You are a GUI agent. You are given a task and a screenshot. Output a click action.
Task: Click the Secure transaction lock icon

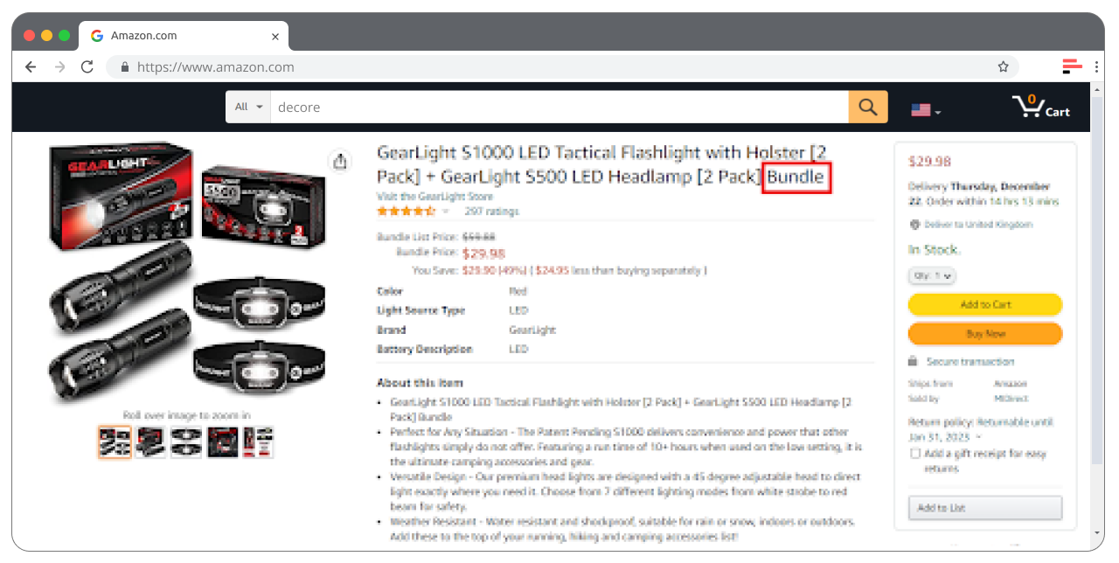click(x=914, y=361)
